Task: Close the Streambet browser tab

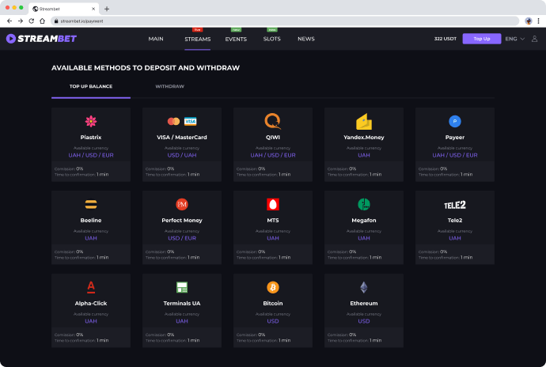Action: pos(93,9)
